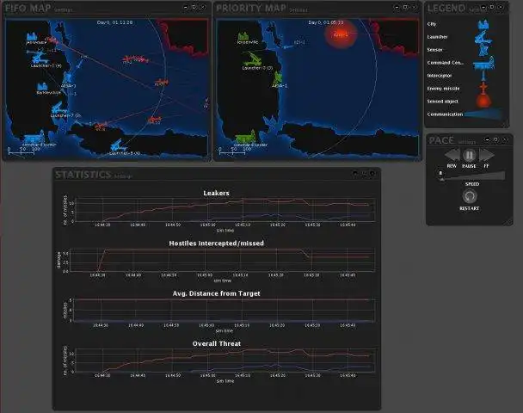Click the red glowing sensed object on Priority map

pyautogui.click(x=341, y=34)
